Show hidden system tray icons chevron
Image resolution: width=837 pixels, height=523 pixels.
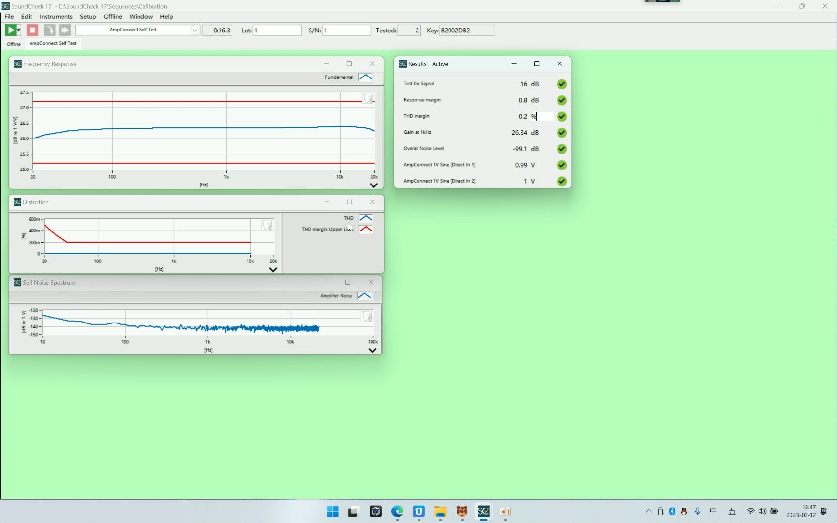[649, 511]
